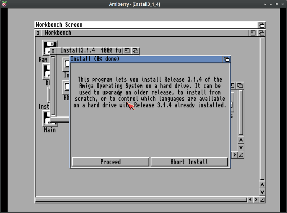Click the Workbench window zoom gadget
The height and width of the screenshot is (213, 287).
pyautogui.click(x=253, y=33)
